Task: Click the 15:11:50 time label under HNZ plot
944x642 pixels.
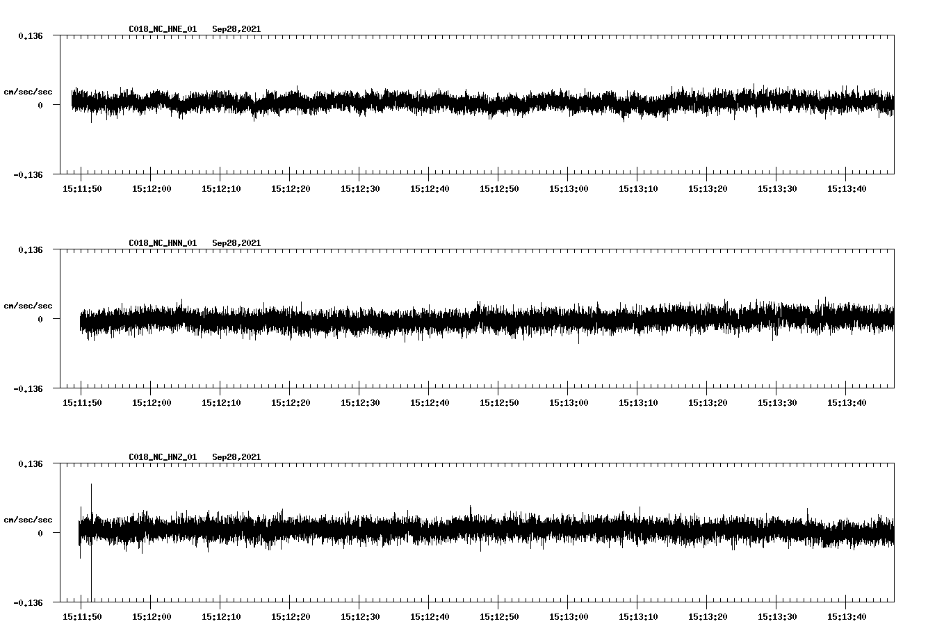Action: coord(82,617)
